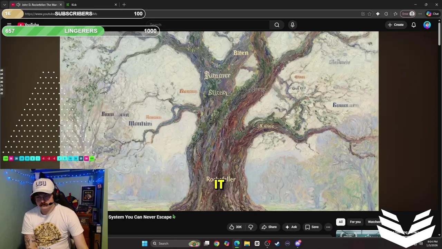Open Edge settings and more menu
Screen dimensions: 442x249
coord(420,14)
